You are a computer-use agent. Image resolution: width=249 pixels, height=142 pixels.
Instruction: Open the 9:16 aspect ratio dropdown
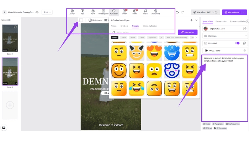click(x=47, y=12)
